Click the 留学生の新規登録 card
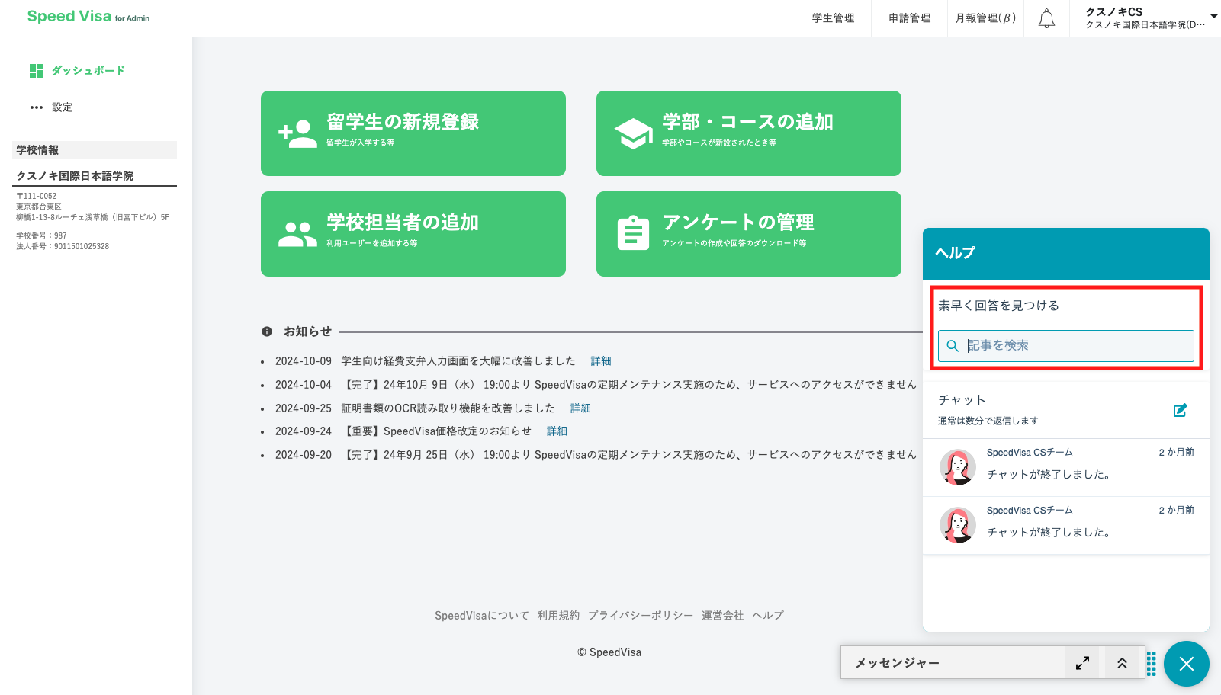Screen dimensions: 1221x695 tap(413, 133)
